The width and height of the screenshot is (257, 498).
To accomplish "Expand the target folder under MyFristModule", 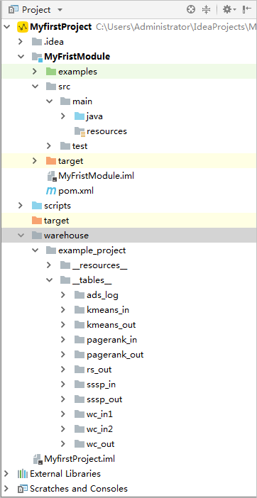I will (35, 161).
